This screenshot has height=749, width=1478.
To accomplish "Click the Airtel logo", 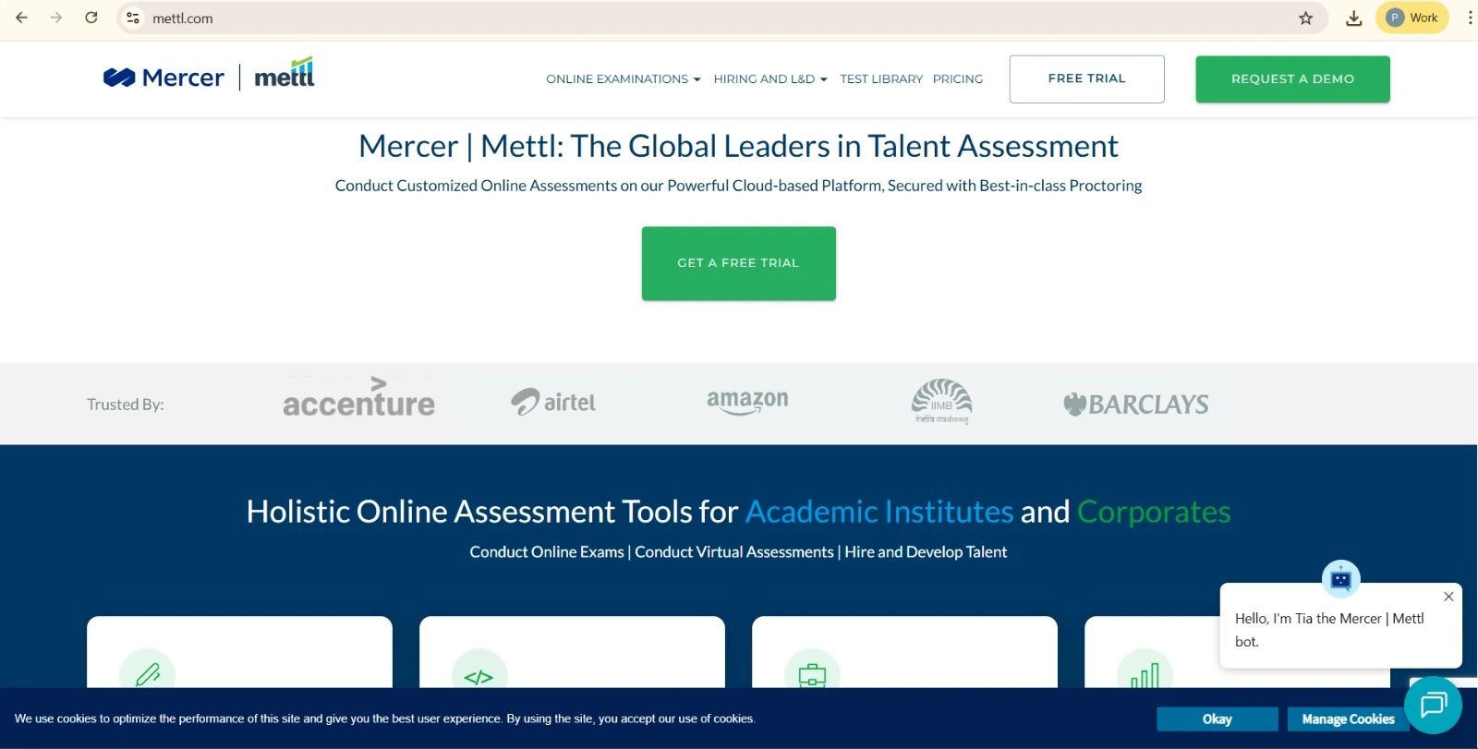I will 553,402.
